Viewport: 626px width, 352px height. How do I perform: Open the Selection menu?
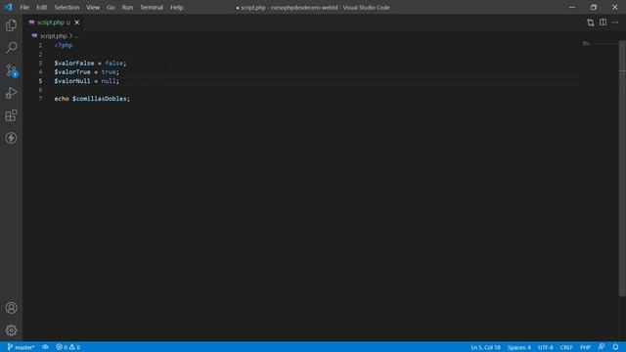coord(67,7)
